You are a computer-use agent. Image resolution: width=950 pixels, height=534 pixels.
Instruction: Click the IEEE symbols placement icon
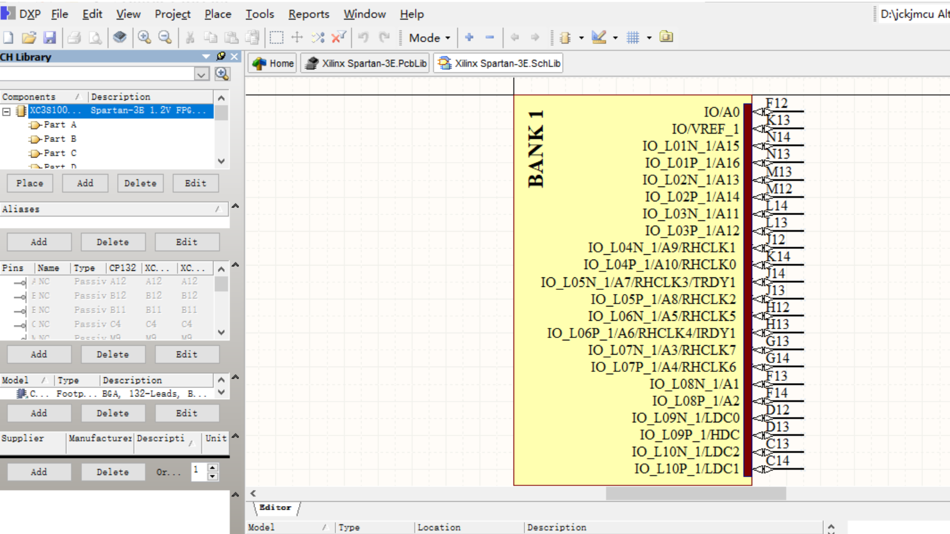[565, 37]
